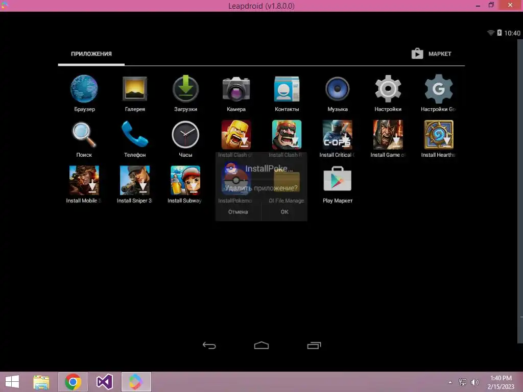Click the network tray icon

pos(463,382)
